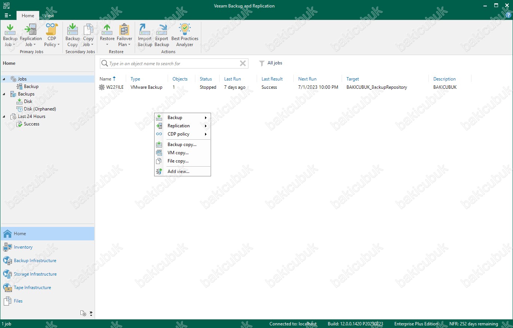The width and height of the screenshot is (513, 328).
Task: Clear the search box with X
Action: [243, 64]
